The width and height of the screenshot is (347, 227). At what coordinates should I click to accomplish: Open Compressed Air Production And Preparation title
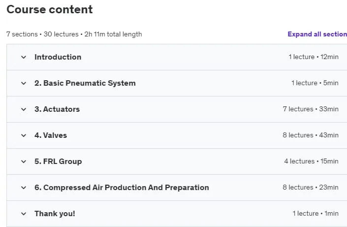coord(122,188)
